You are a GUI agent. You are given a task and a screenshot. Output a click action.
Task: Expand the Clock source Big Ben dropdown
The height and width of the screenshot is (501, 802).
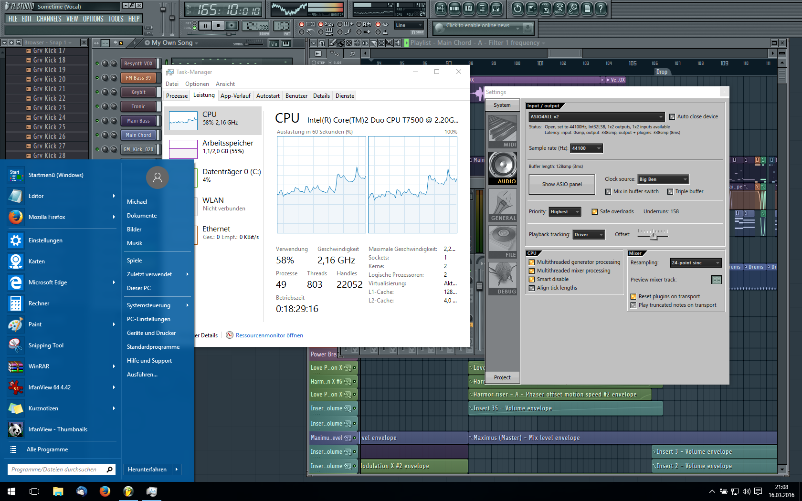663,179
